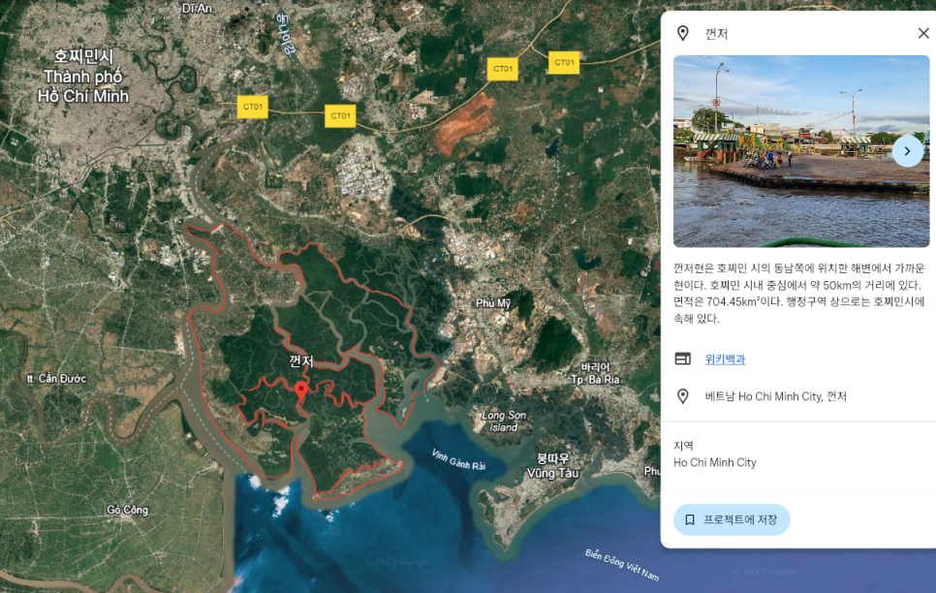
Task: Click the rightmost CT01 highway badge
Action: click(x=564, y=63)
